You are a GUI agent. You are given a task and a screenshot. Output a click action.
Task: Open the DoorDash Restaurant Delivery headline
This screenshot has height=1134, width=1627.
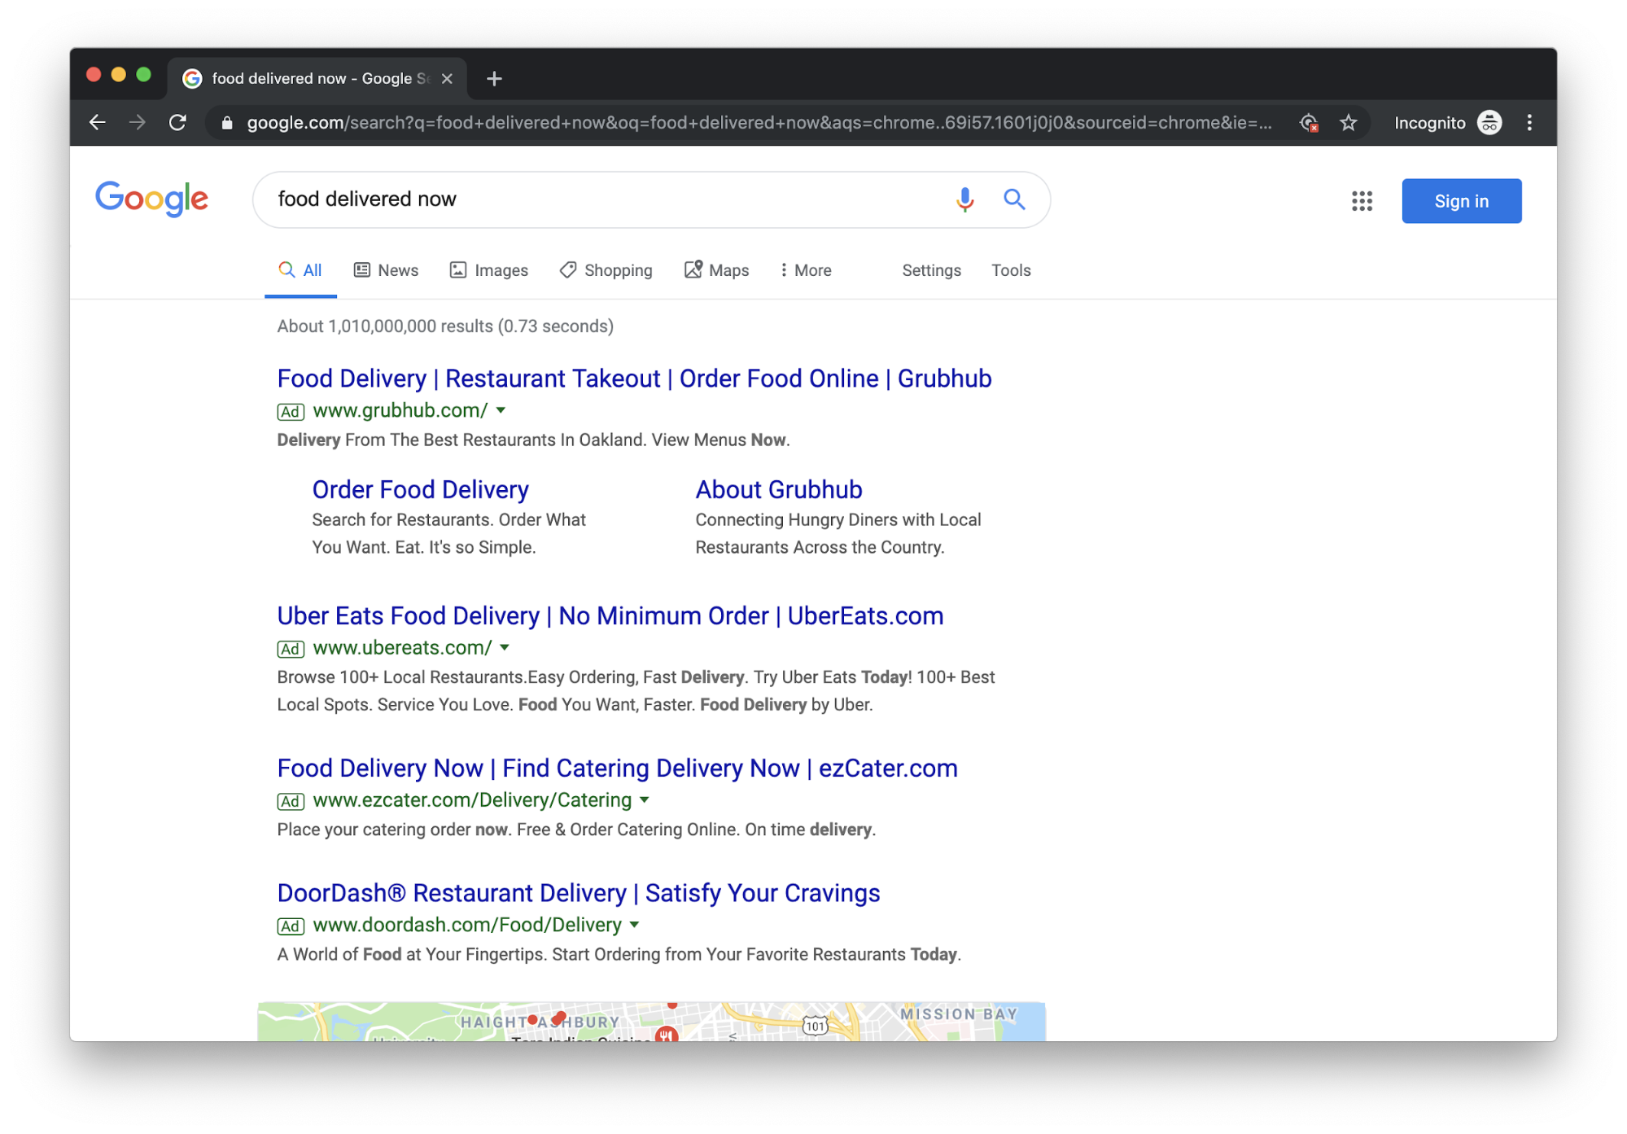578,893
